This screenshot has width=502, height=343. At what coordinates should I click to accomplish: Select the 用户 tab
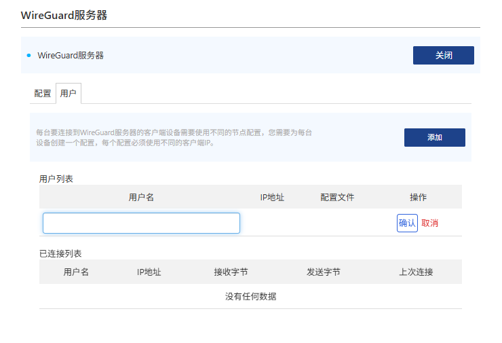coord(69,94)
